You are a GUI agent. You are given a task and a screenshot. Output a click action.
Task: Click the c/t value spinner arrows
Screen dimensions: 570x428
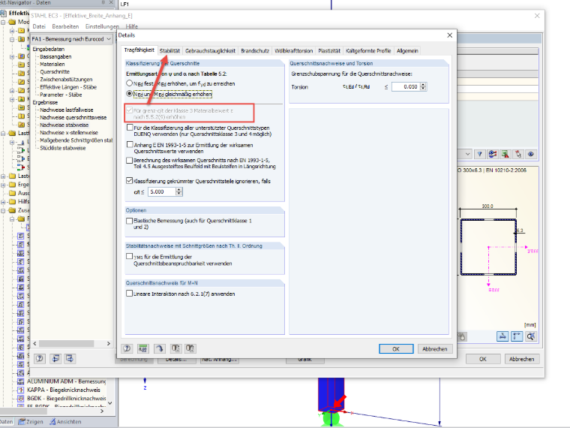point(178,191)
